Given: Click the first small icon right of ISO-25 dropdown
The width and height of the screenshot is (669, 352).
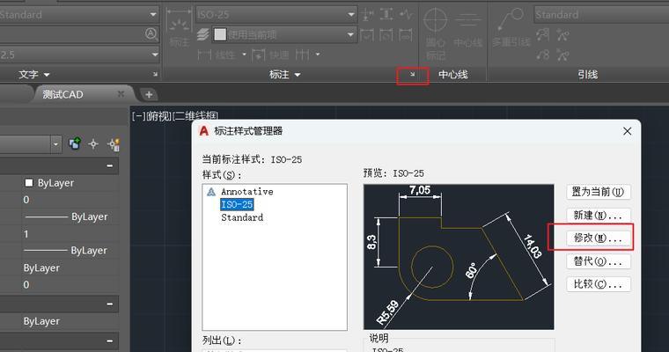Looking at the screenshot, I should pos(367,14).
